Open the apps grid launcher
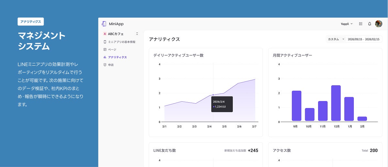The height and width of the screenshot is (167, 388). [361, 24]
